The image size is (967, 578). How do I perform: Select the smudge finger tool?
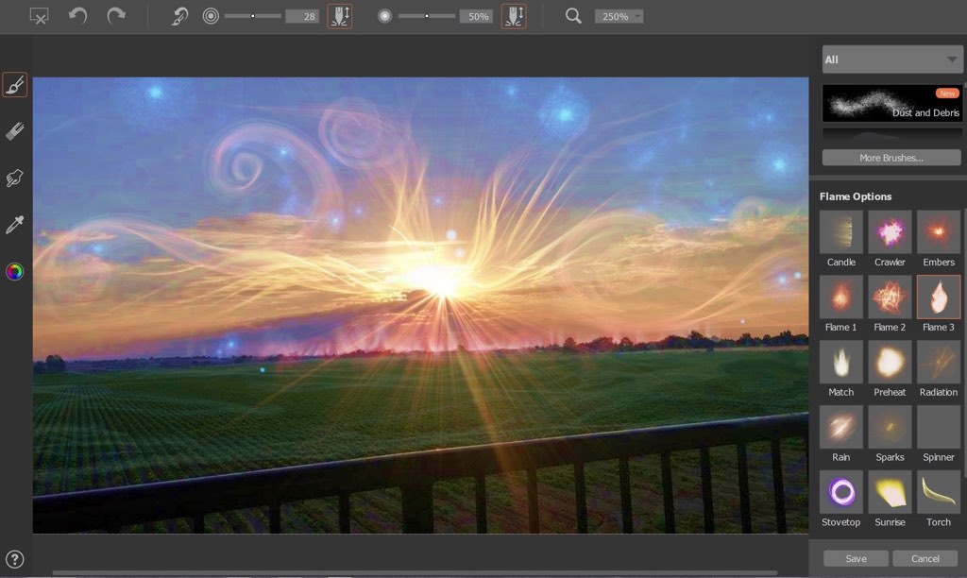pos(14,178)
